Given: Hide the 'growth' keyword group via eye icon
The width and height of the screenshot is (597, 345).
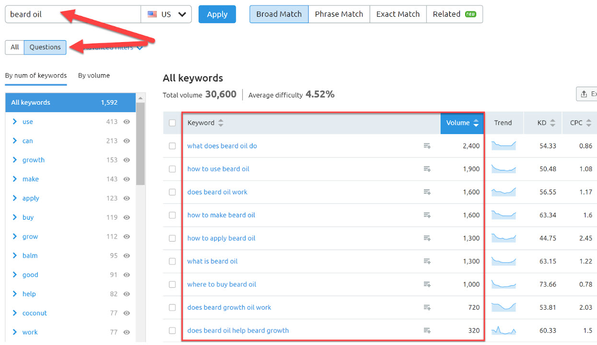Looking at the screenshot, I should pos(127,160).
